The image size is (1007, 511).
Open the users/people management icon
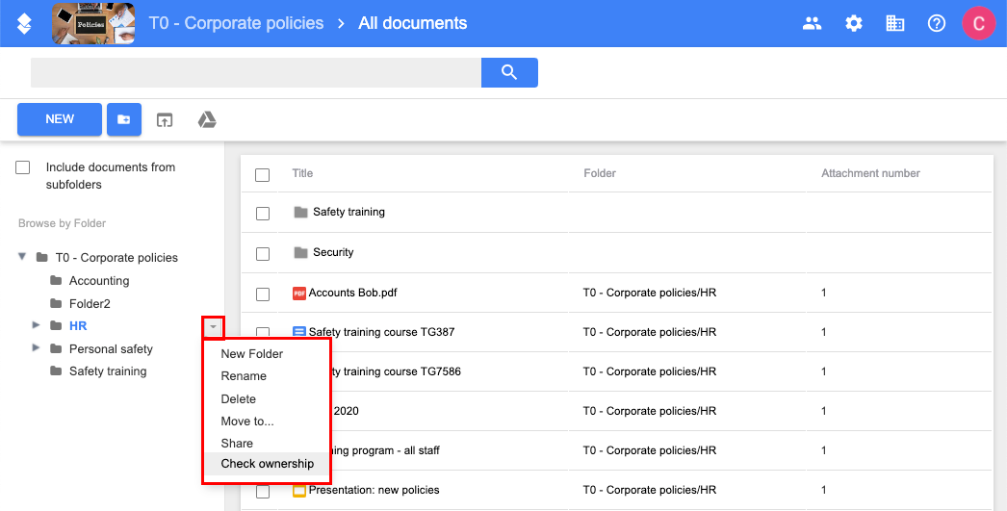(x=812, y=23)
